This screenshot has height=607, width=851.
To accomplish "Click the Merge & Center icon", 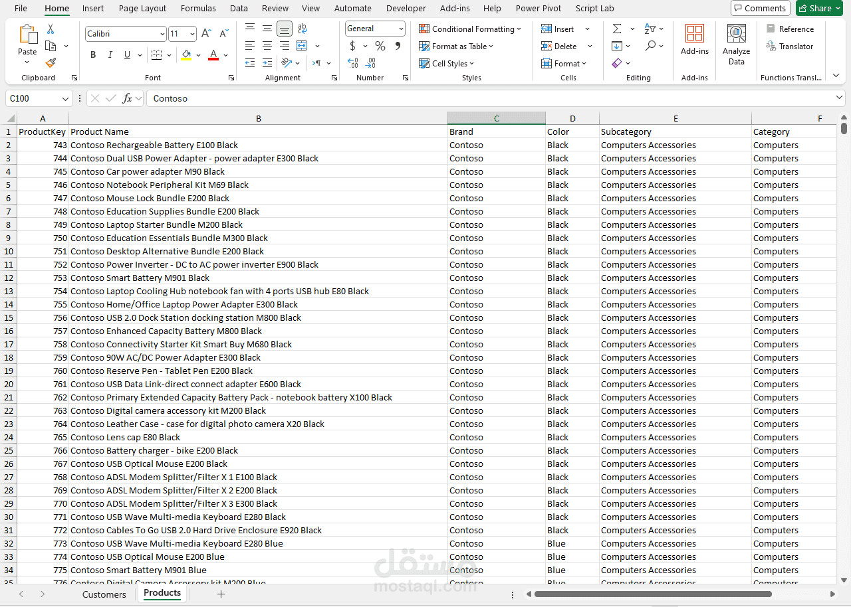I will coord(302,46).
